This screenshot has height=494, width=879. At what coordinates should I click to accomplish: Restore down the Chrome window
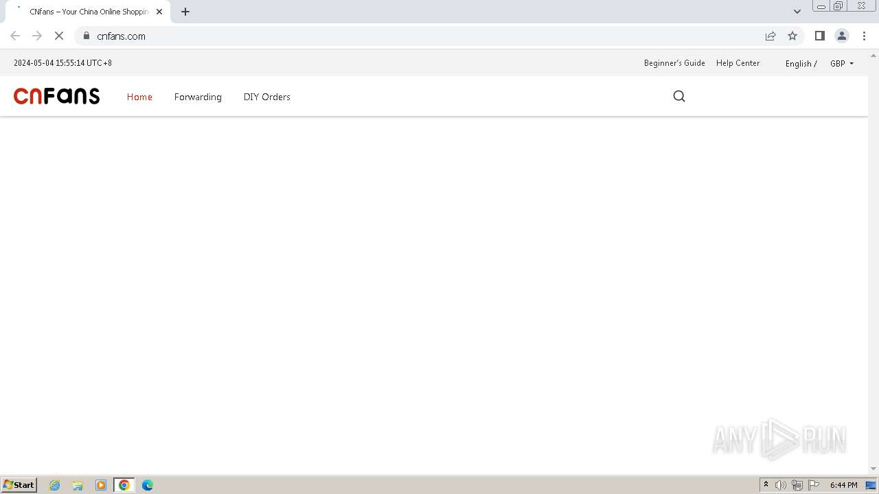(838, 6)
